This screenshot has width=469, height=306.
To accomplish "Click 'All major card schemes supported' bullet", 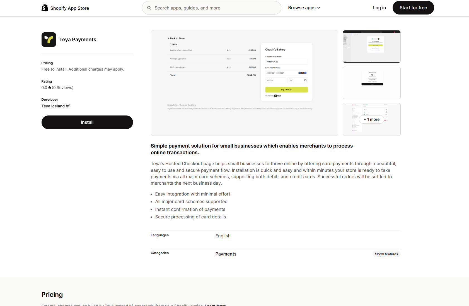I will tap(191, 201).
